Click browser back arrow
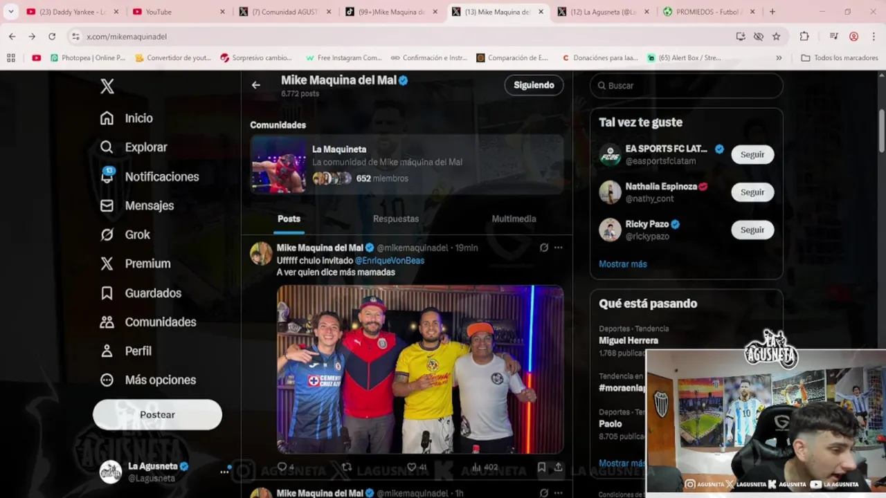The image size is (886, 498). [12, 36]
